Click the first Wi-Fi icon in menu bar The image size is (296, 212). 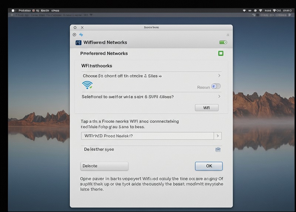coord(244,11)
